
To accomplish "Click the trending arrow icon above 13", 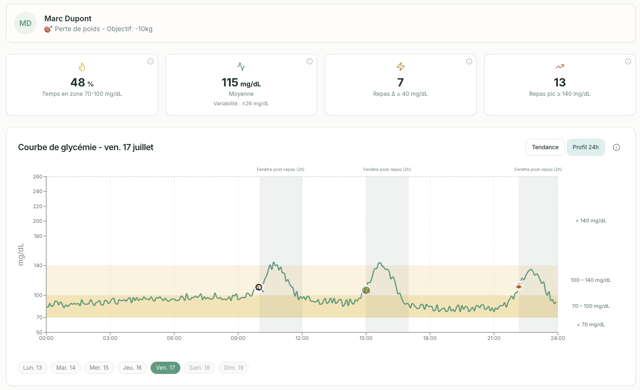I will 560,67.
